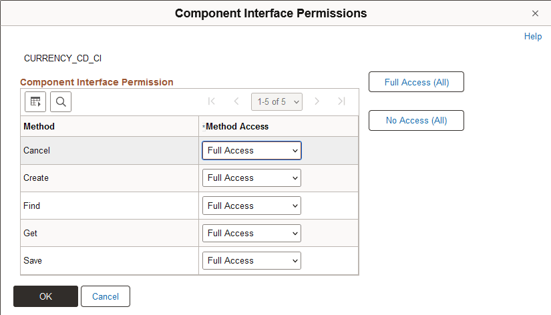Expand Method Access dropdown for Cancel
This screenshot has height=315, width=551.
[251, 151]
